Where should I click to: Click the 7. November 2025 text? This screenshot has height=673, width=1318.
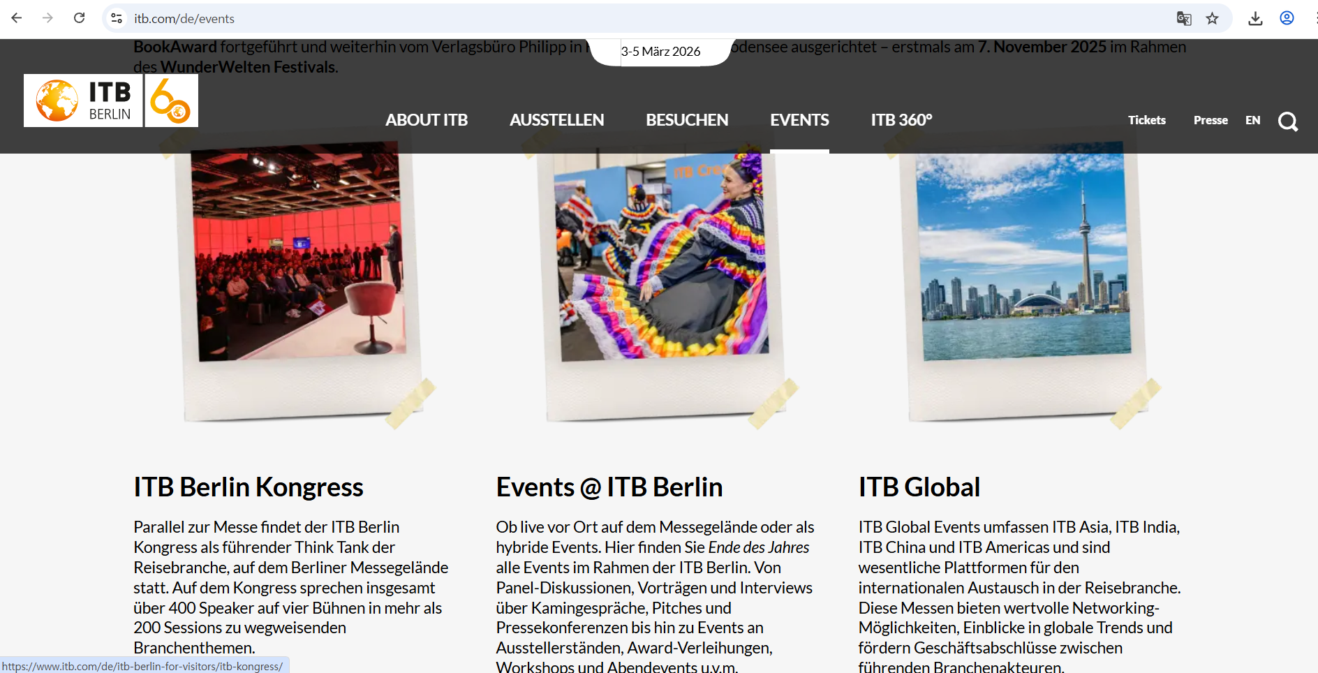coord(1042,47)
